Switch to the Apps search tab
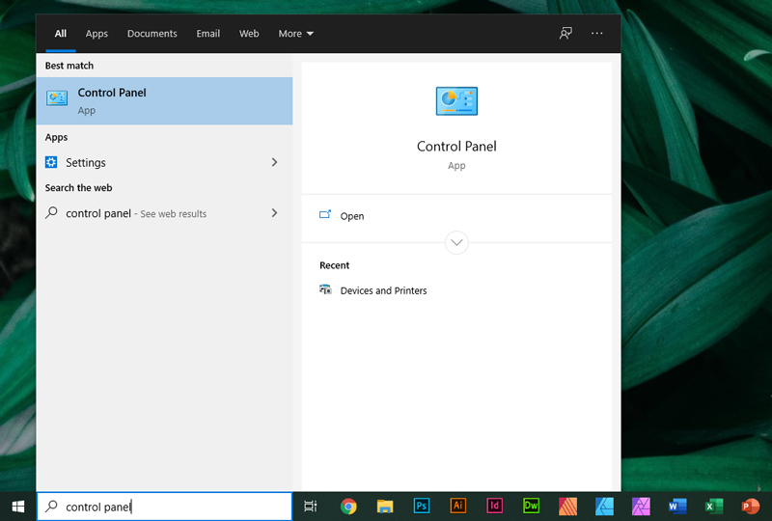Viewport: 772px width, 521px height. click(96, 34)
